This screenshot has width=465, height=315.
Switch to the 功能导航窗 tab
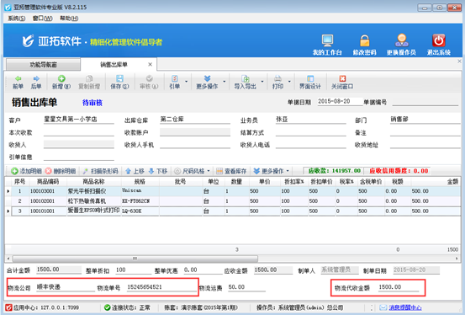43,65
